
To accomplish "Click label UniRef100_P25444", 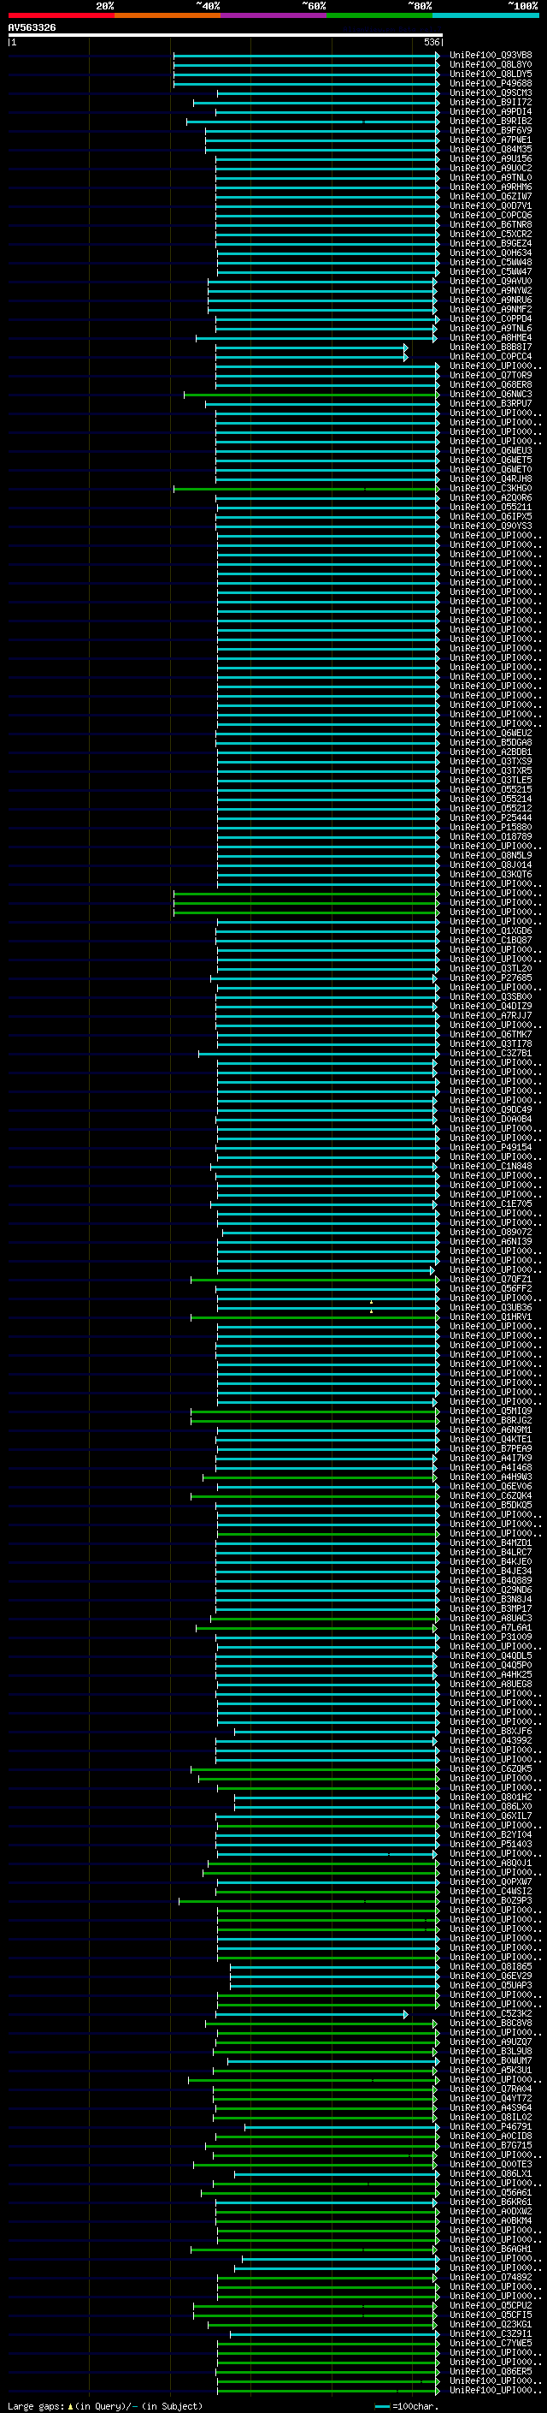I will (490, 817).
